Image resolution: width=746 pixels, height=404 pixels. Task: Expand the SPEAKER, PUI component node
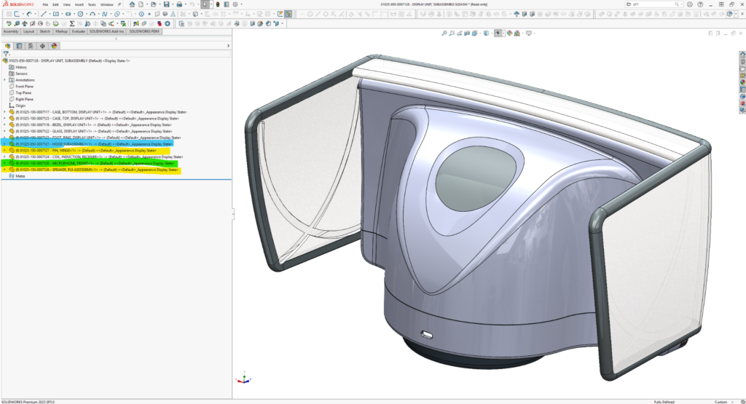(5, 170)
